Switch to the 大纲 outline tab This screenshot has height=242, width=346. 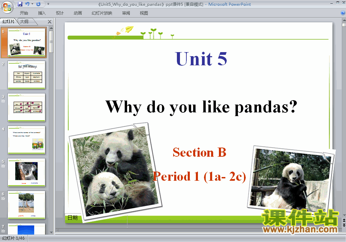(24, 22)
